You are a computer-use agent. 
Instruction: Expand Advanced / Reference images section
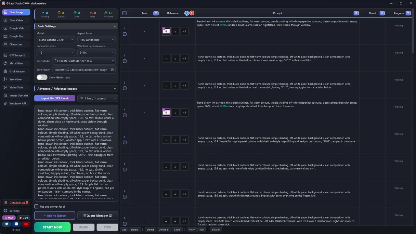click(x=76, y=89)
